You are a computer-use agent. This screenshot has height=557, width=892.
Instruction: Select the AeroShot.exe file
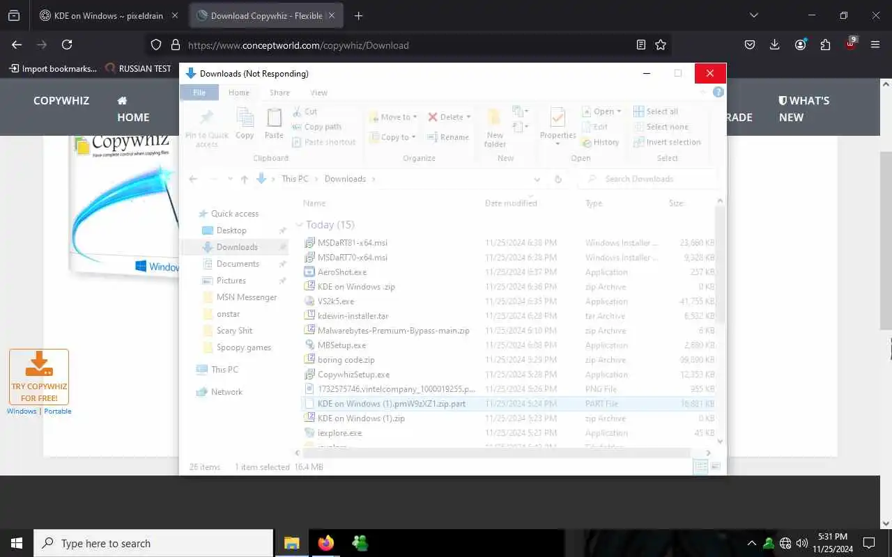click(341, 272)
